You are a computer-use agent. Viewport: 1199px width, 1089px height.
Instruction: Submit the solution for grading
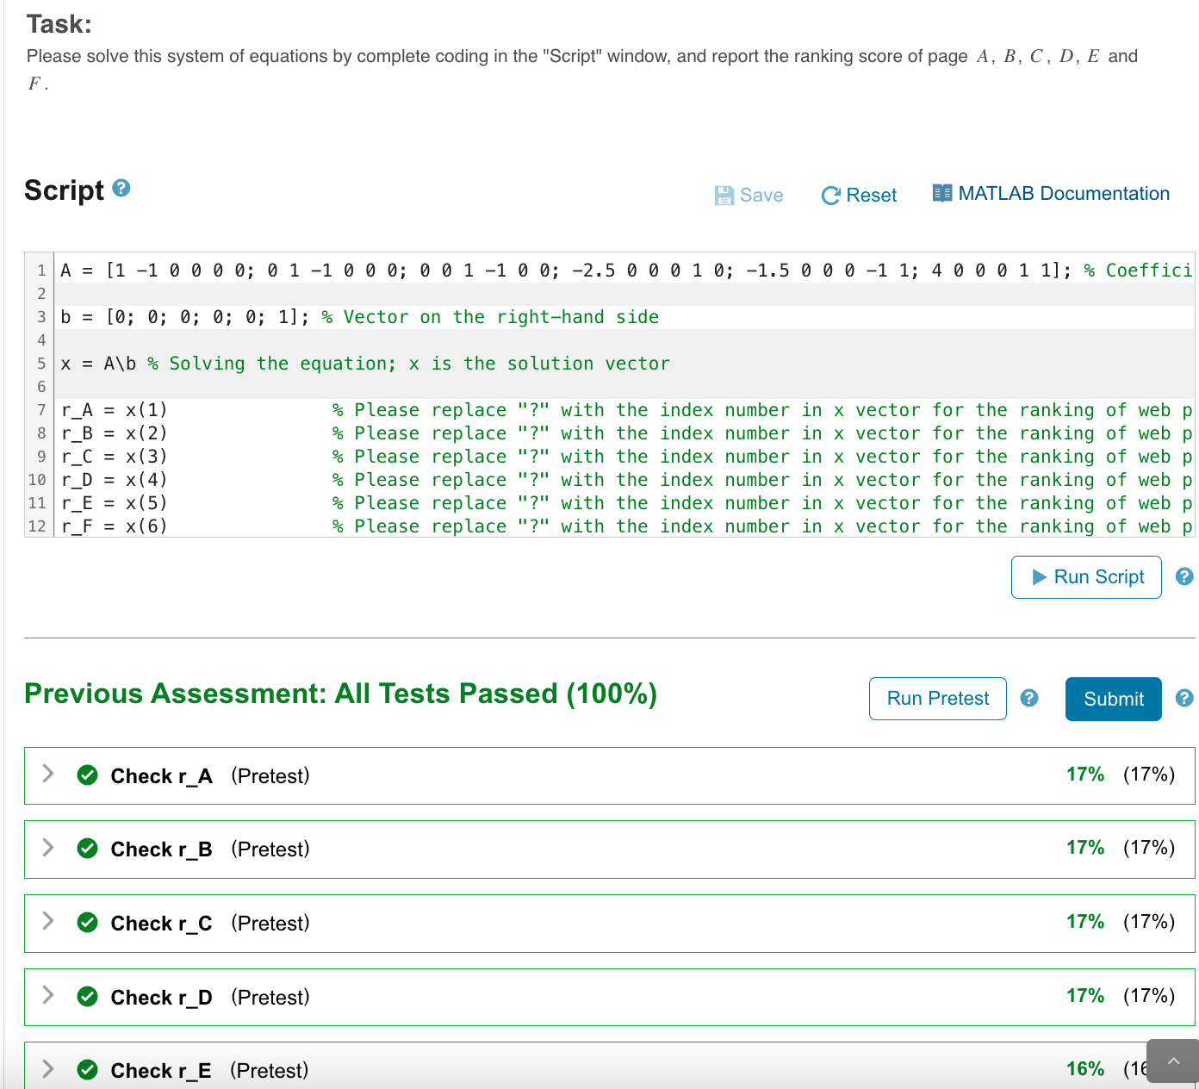click(x=1113, y=699)
